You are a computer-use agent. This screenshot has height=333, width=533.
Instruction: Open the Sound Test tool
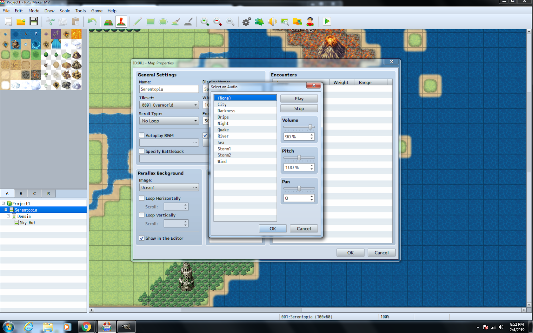[x=272, y=21]
